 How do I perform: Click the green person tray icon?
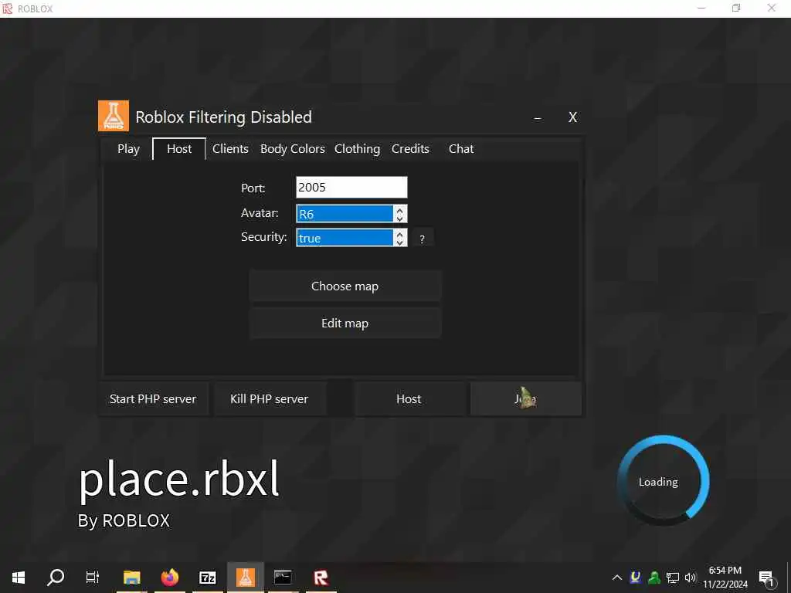pyautogui.click(x=654, y=578)
